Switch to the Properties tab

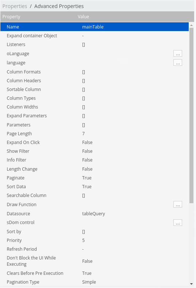point(15,6)
